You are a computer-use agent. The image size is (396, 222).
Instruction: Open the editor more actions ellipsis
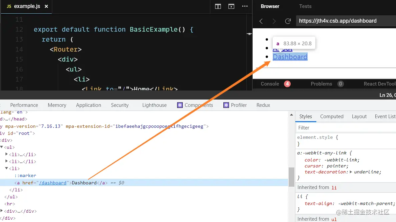pos(245,6)
